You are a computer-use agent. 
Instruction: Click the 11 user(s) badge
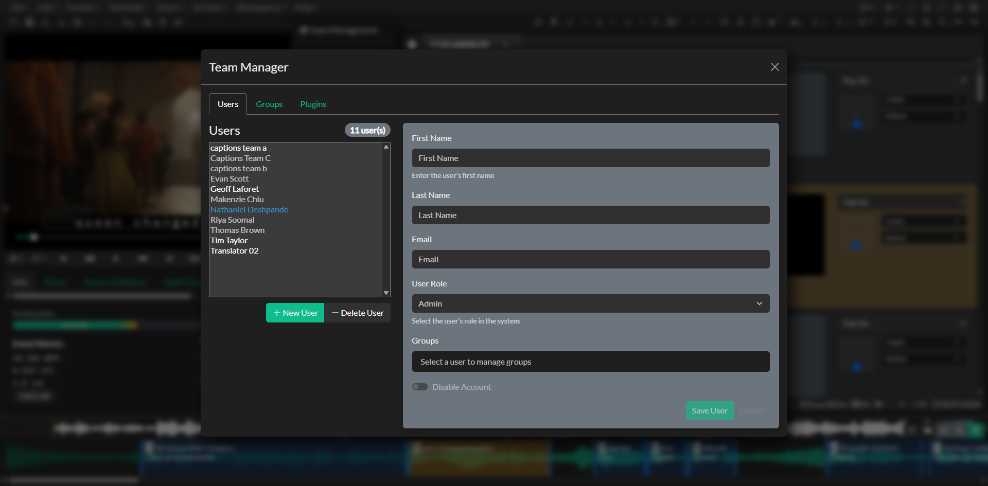(367, 130)
